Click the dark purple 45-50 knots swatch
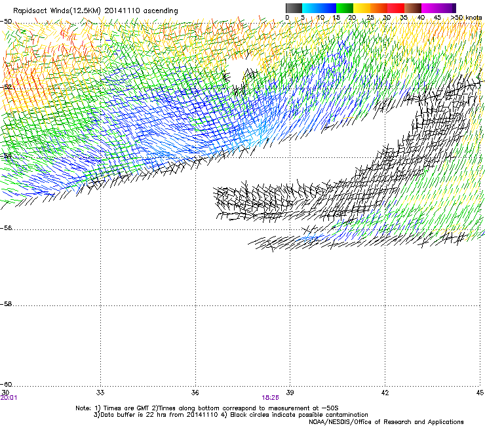 pyautogui.click(x=447, y=8)
